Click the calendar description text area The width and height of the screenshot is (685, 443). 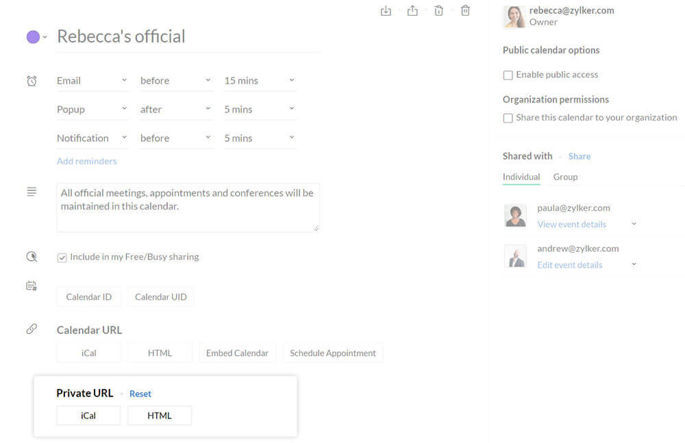click(188, 207)
